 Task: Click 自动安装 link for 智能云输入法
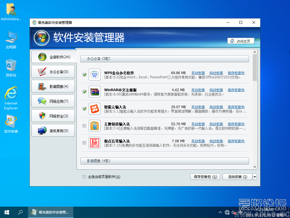pos(216,107)
